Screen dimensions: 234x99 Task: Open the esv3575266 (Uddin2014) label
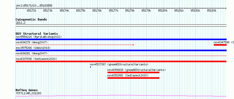(33, 48)
